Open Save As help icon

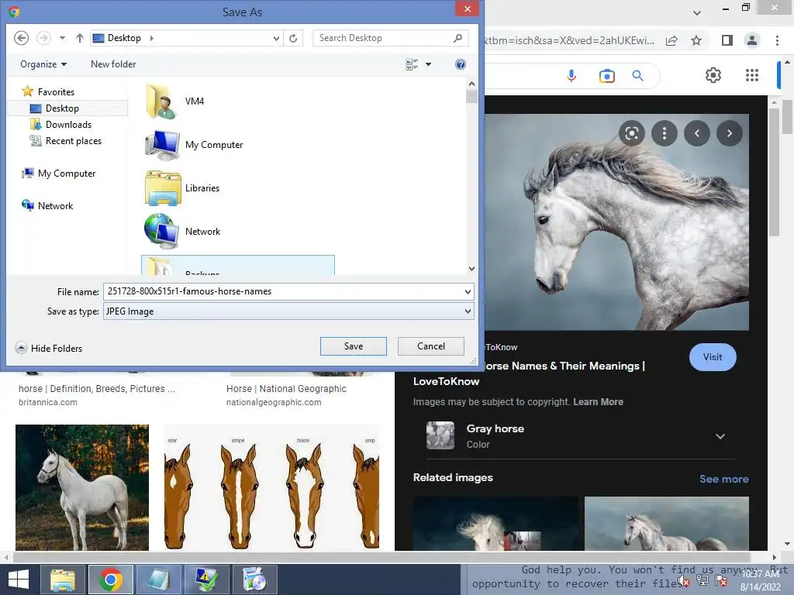click(x=461, y=64)
